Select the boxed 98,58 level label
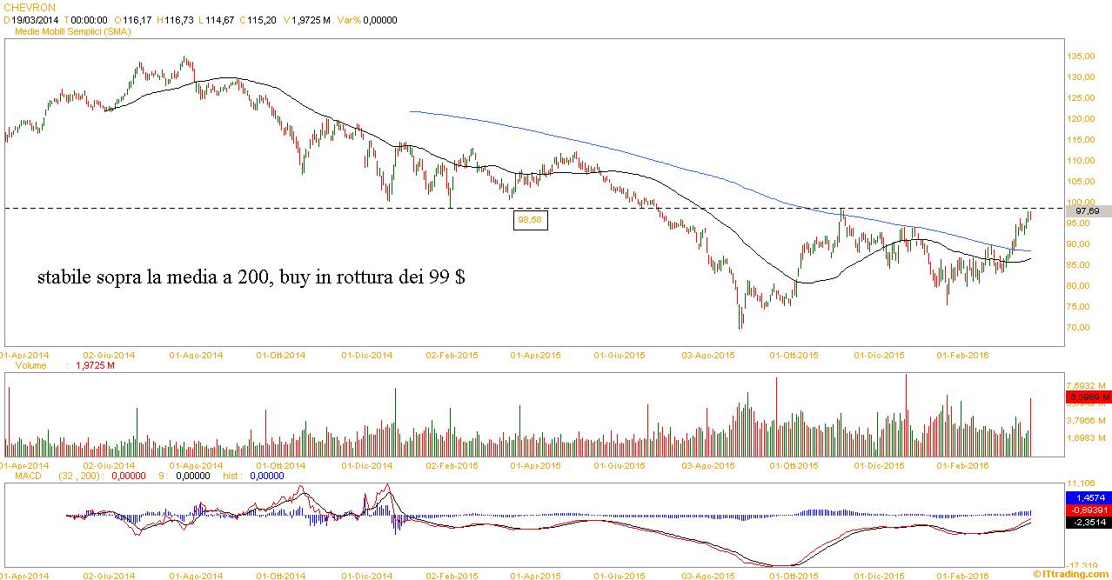1112x580 pixels. click(530, 220)
